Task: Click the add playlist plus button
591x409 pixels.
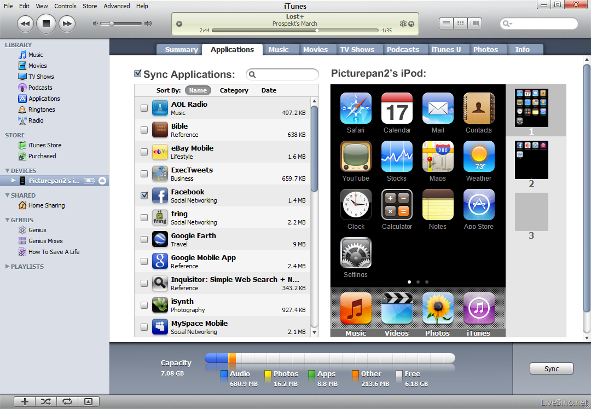Action: tap(25, 401)
